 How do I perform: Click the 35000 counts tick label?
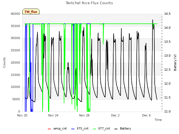pos(15,26)
